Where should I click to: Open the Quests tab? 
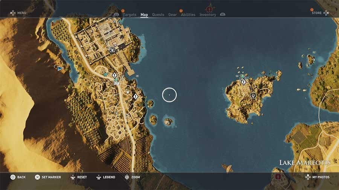point(158,15)
